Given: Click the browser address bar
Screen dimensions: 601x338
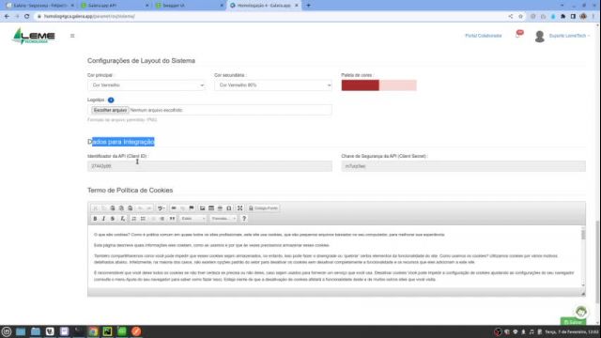Looking at the screenshot, I should [269, 17].
